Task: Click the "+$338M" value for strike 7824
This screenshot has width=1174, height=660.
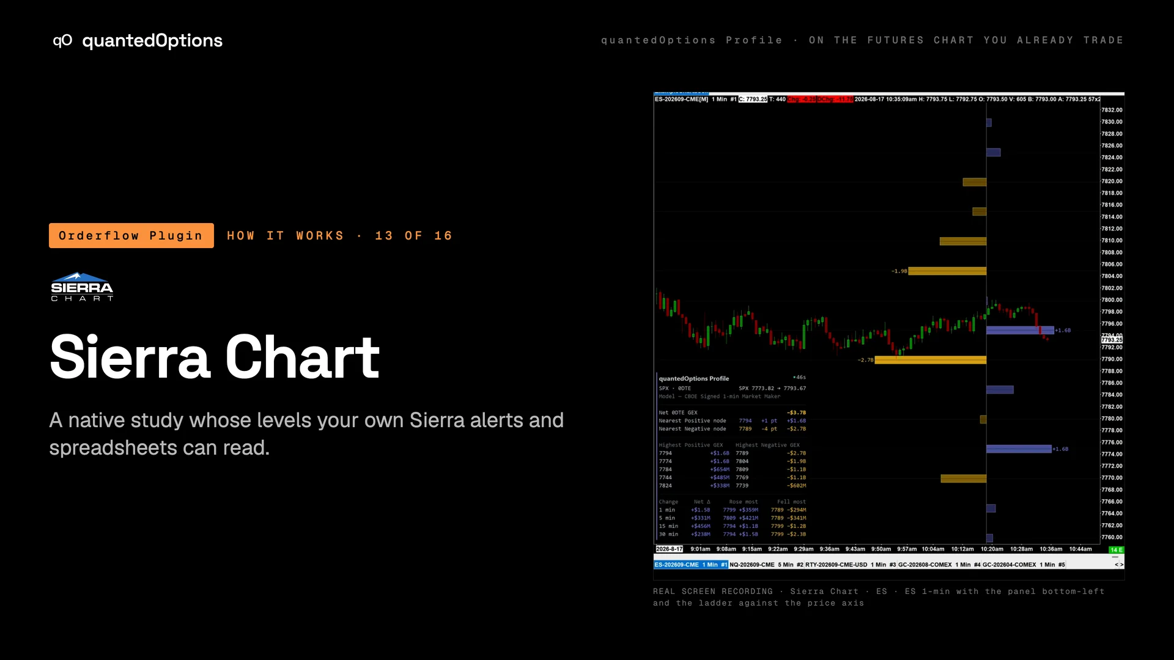Action: (720, 485)
